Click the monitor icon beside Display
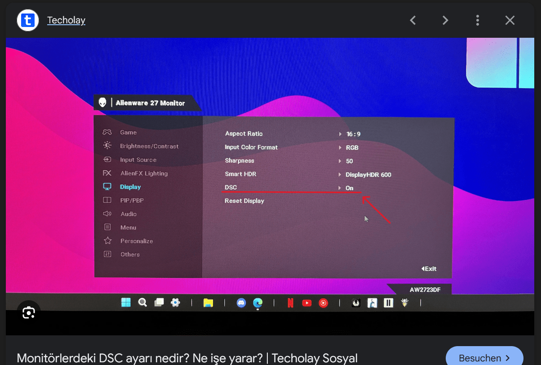Viewport: 541px width, 365px height. click(x=107, y=186)
